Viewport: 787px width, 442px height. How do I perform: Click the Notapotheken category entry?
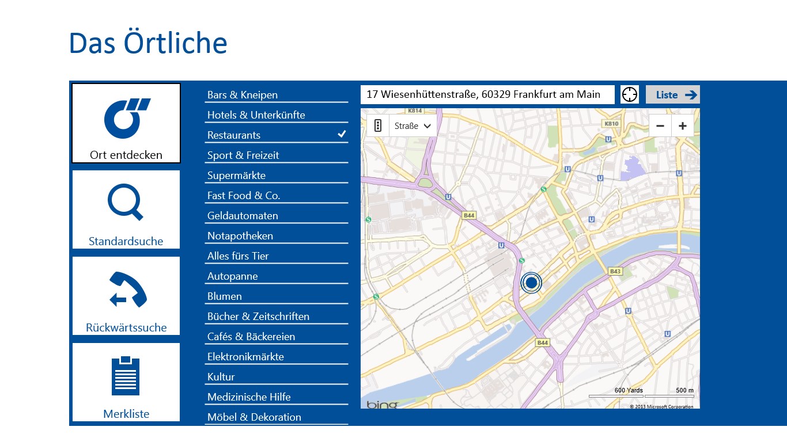coord(277,236)
